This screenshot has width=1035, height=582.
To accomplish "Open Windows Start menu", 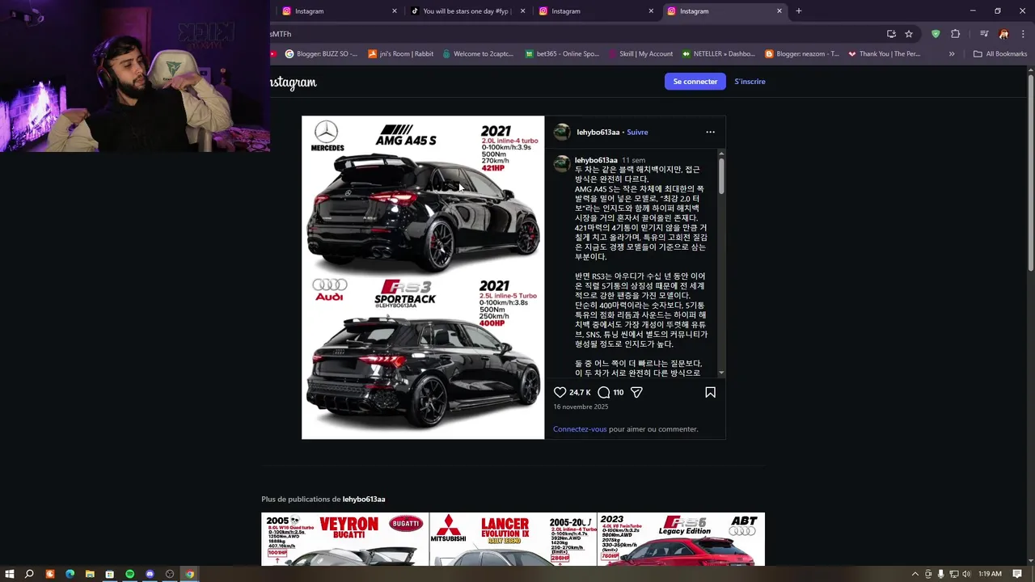I will [10, 574].
